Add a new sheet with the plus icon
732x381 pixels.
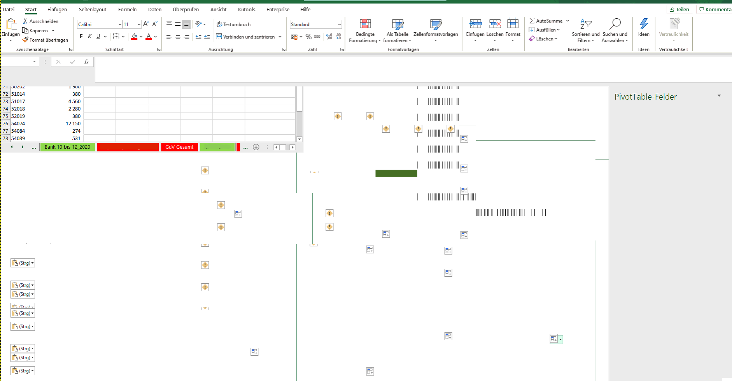[256, 147]
